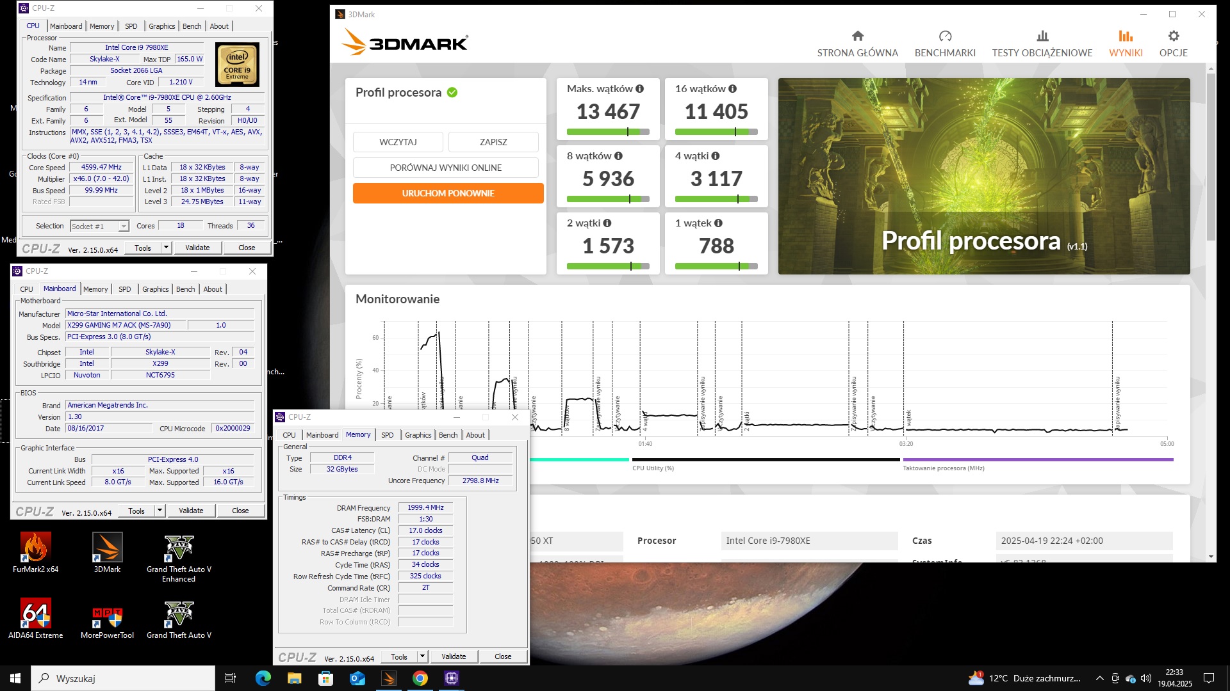
Task: Click ZAPISZ button in 3DMark
Action: [493, 142]
